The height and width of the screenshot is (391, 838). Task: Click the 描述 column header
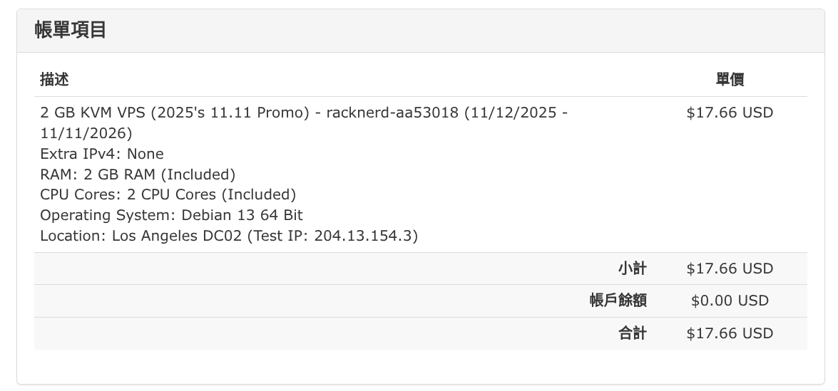(54, 79)
